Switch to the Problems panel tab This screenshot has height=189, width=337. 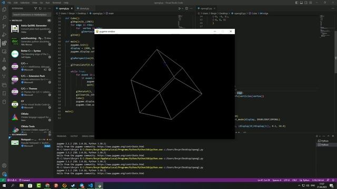[62, 136]
